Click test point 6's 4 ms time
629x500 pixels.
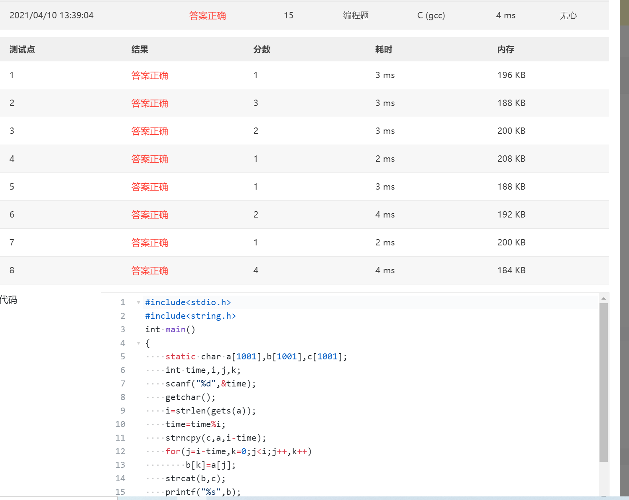385,215
